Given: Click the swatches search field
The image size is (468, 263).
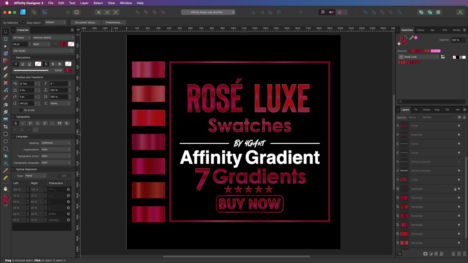Looking at the screenshot, I should click(x=431, y=102).
